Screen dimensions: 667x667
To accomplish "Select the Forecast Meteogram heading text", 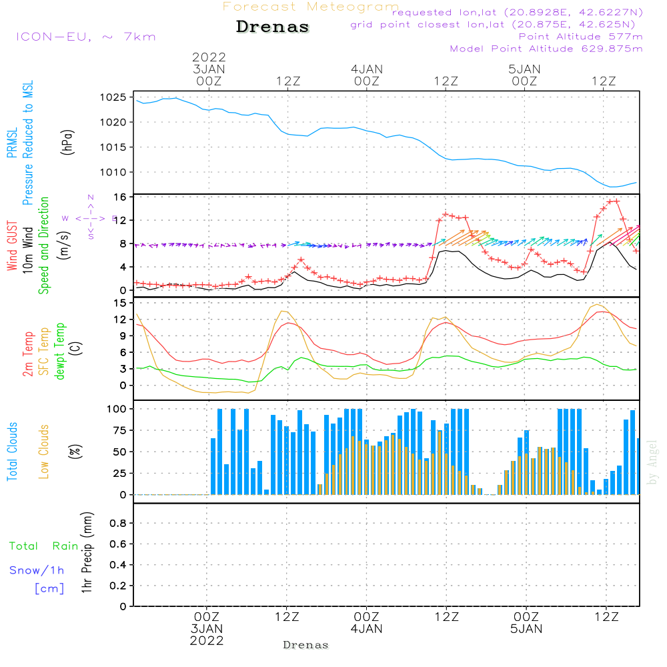I will coord(310,7).
